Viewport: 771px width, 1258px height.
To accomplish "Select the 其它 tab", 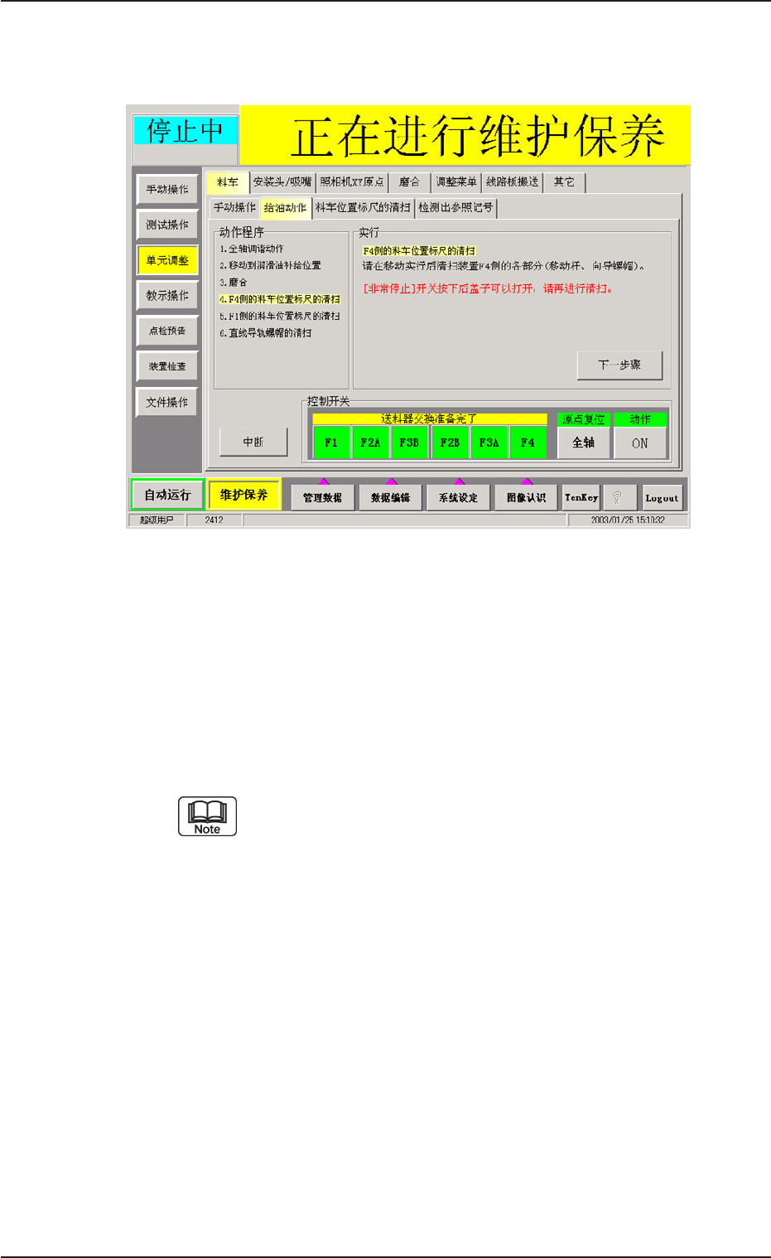I will click(x=564, y=182).
